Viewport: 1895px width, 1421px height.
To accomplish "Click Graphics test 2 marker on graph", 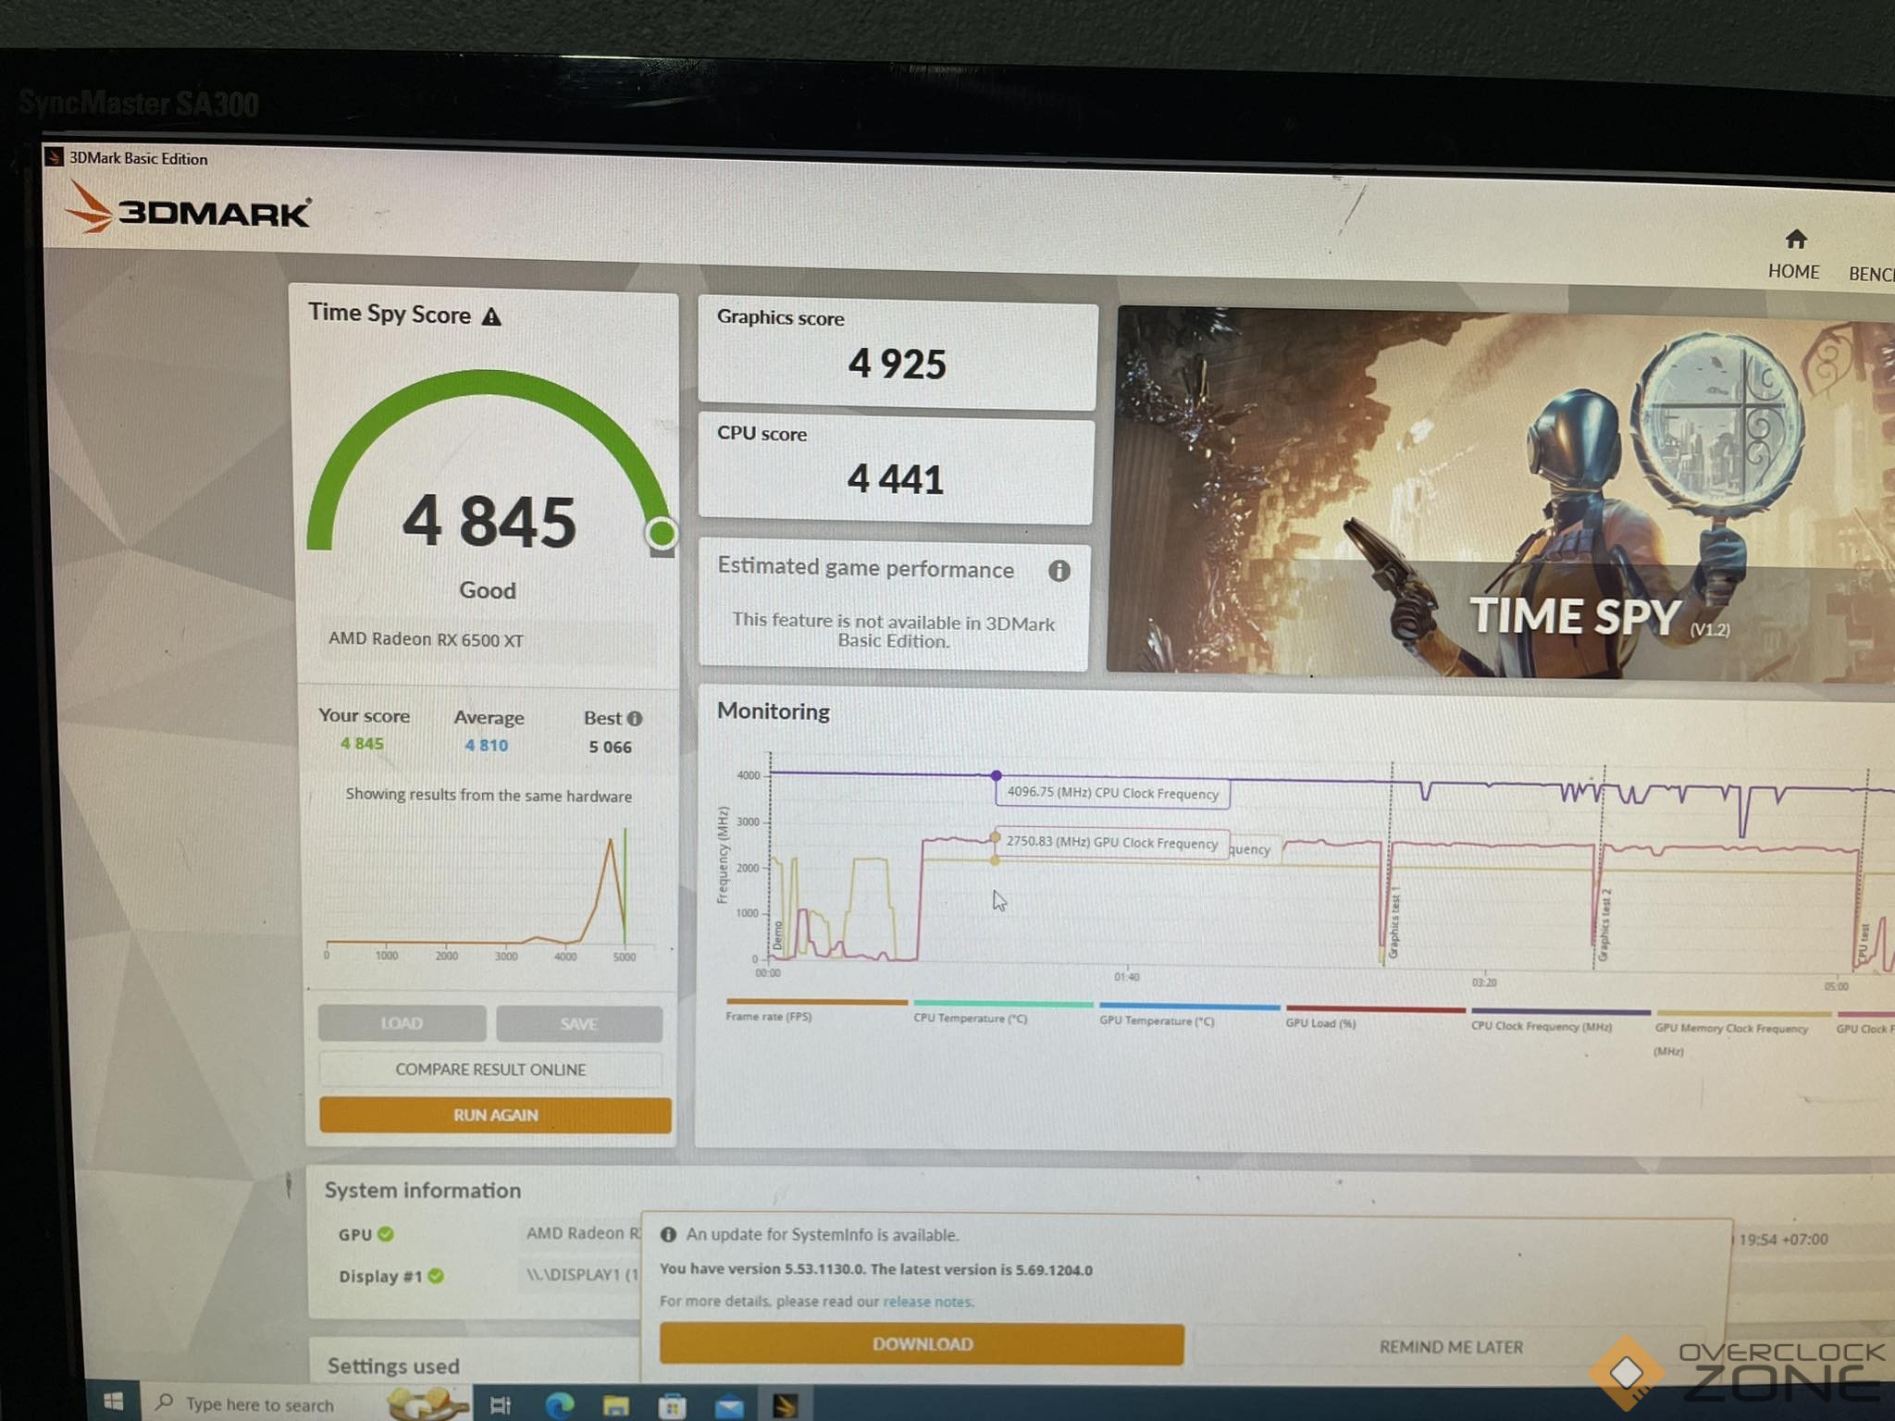I will click(x=1606, y=925).
